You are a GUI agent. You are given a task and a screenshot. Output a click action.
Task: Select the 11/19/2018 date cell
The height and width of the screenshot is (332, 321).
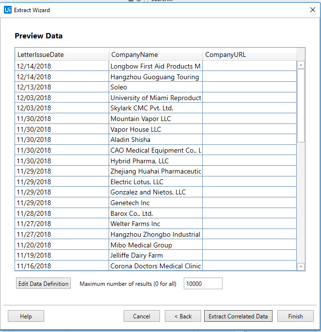[x=62, y=255]
